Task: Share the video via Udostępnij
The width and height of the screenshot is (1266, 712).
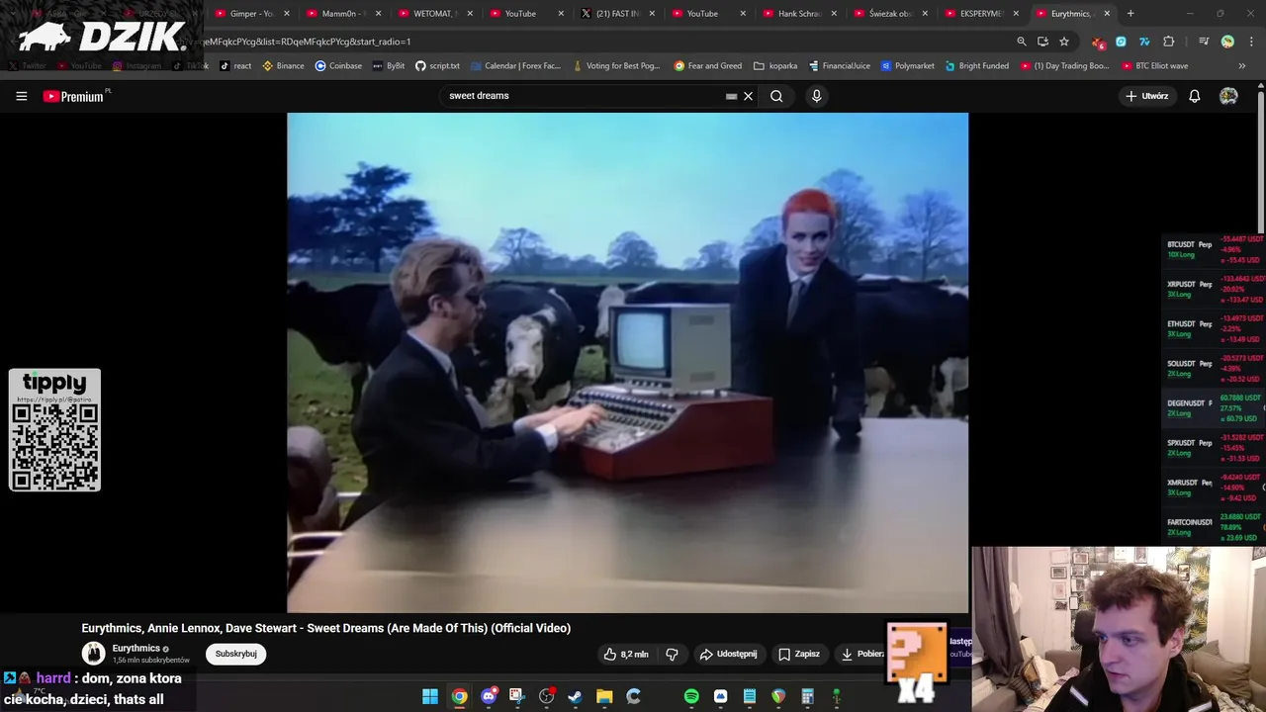Action: click(728, 654)
